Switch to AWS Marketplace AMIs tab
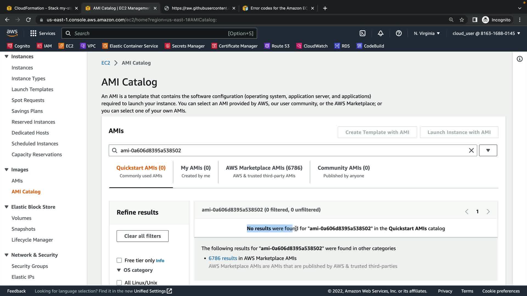527x296 pixels. 264,171
